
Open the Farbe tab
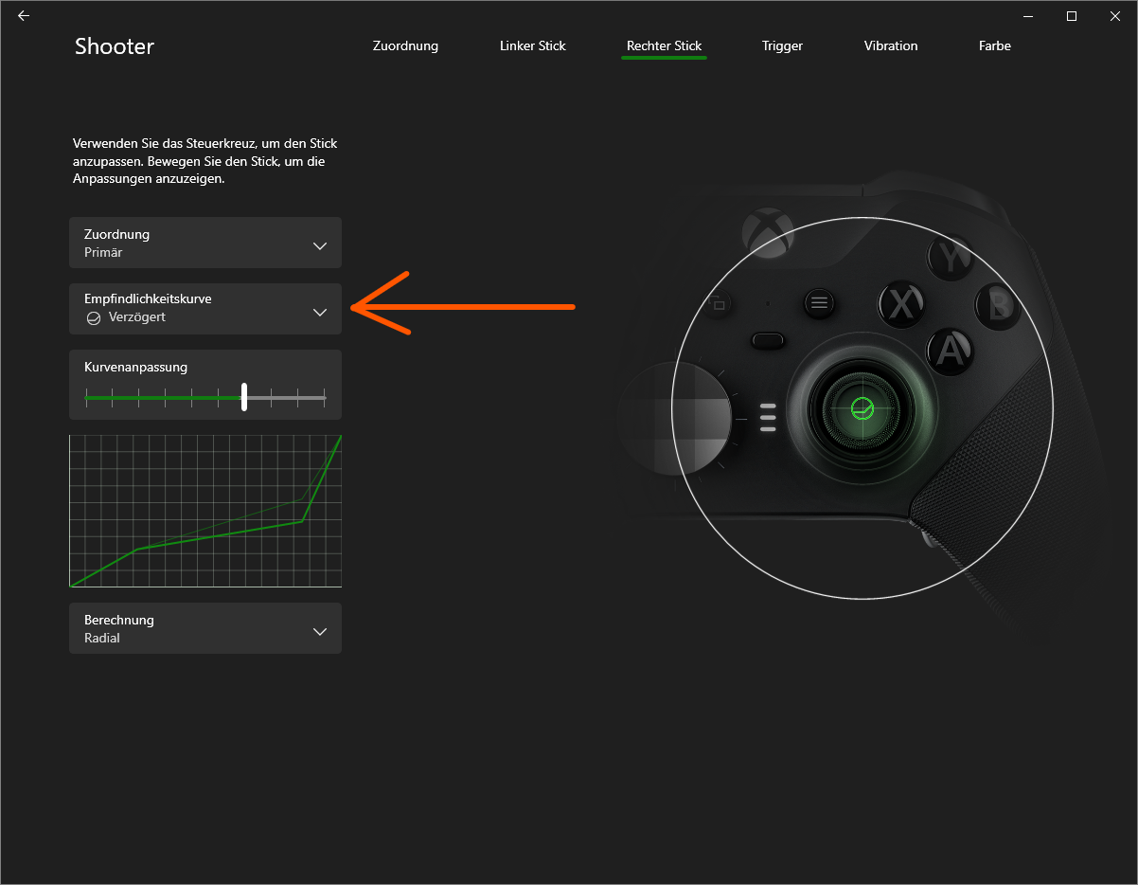(995, 45)
